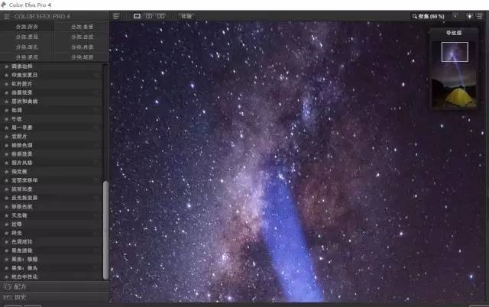Screen dimensions: 489x307
Task: Toggle the filter list sidebar icon
Action: [116, 16]
